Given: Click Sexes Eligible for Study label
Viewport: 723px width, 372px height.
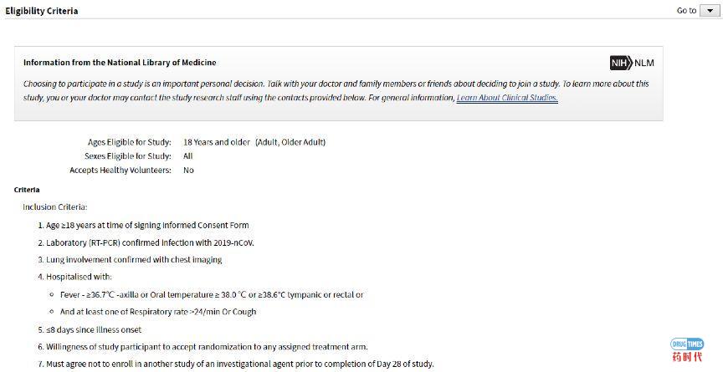Looking at the screenshot, I should point(128,156).
